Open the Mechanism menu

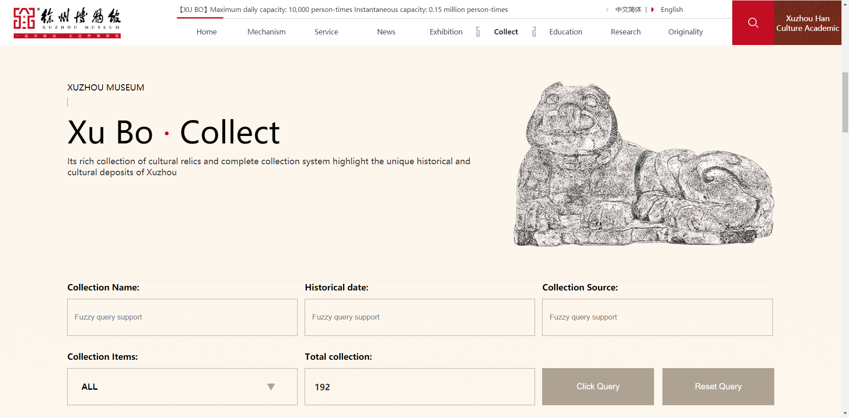point(266,32)
